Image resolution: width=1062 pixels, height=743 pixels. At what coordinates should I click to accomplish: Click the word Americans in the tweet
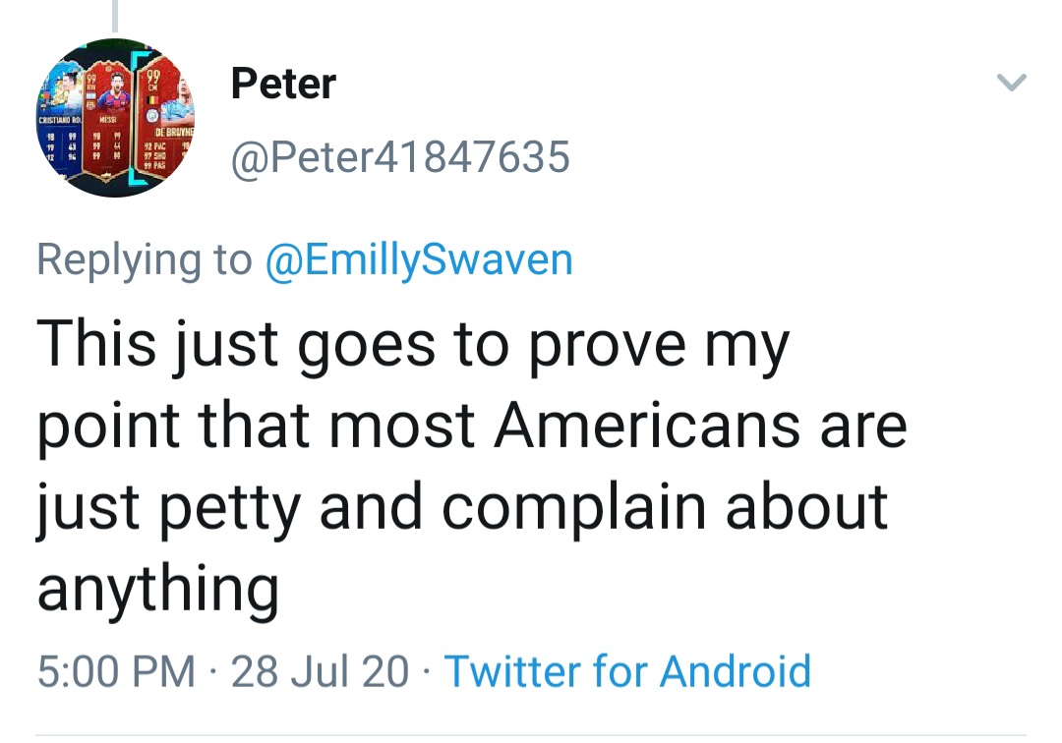tap(647, 426)
